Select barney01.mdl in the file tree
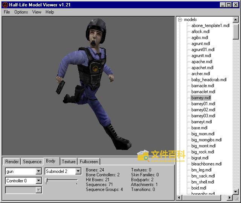Screen dimensions: 241x203 pyautogui.click(x=203, y=104)
